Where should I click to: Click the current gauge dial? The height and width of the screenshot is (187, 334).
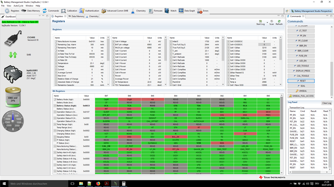point(13,121)
